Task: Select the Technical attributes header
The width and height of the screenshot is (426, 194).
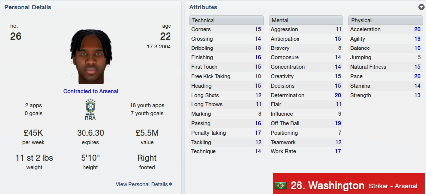Action: tap(226, 20)
